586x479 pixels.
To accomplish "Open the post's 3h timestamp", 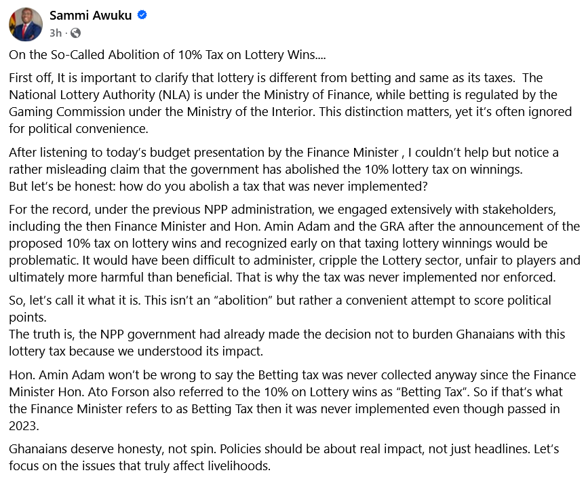I will [x=56, y=33].
